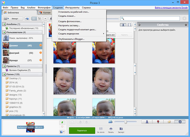Choose Опубликовать в Blogger menu item
Image resolution: width=190 pixels, height=137 pixels.
coord(79,39)
